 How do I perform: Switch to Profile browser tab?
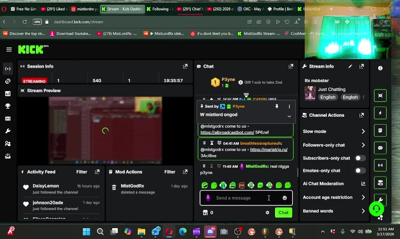[x=281, y=9]
